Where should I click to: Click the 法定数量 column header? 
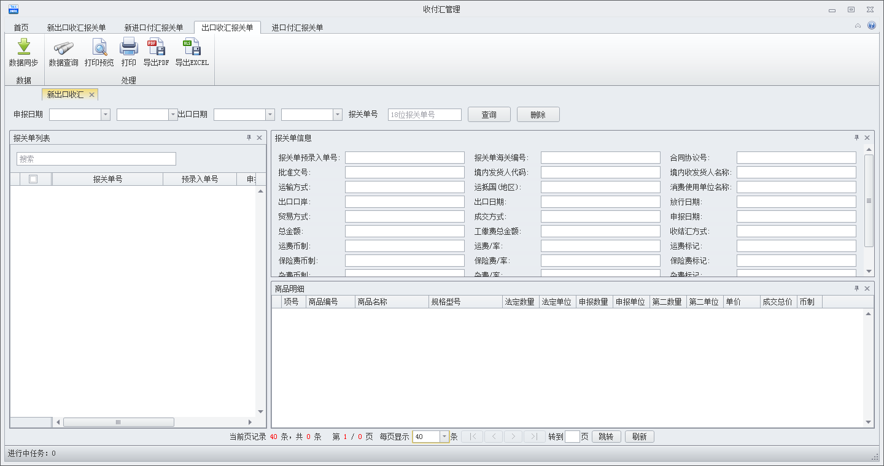pos(521,302)
